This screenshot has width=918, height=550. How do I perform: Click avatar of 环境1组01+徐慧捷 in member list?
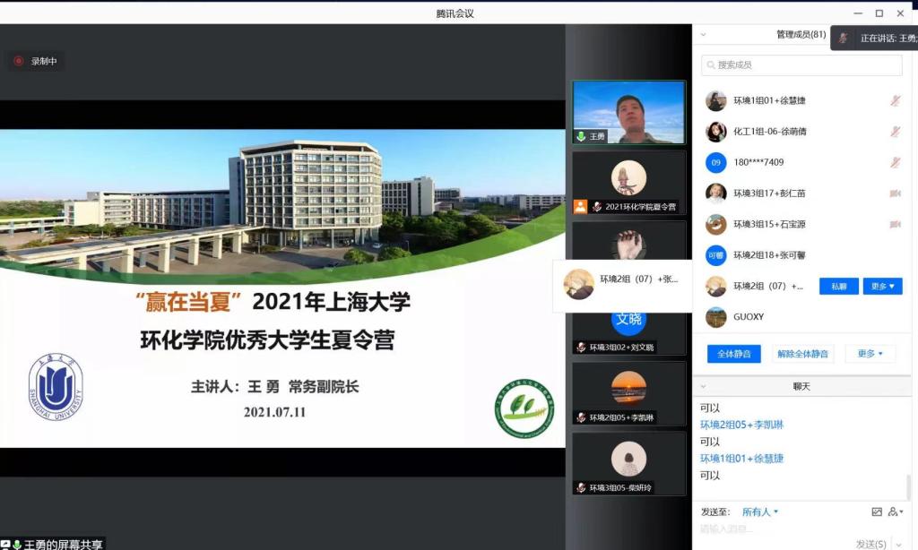715,100
